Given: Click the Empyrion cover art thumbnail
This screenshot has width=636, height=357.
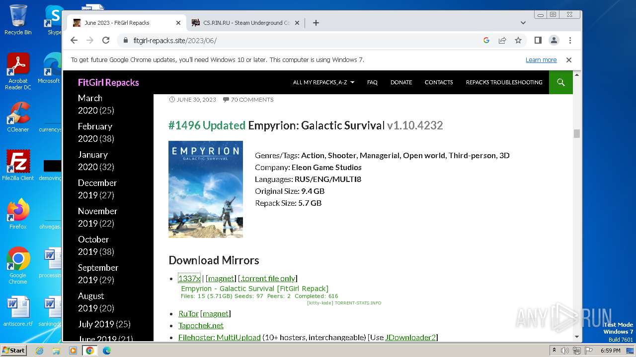Looking at the screenshot, I should tap(206, 189).
